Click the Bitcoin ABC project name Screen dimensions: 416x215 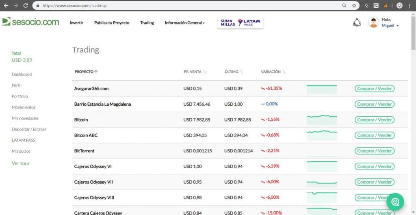[x=86, y=135]
